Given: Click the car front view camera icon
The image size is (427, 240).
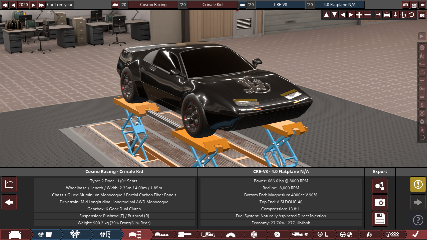Looking at the screenshot, I should click(387, 15).
